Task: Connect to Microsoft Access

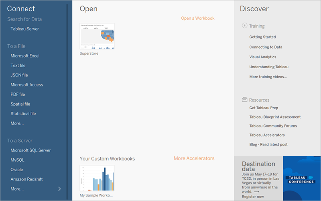Action: pos(27,85)
